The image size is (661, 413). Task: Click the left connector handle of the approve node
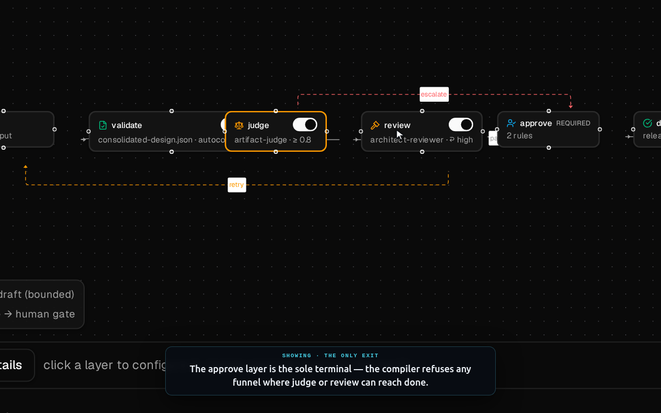click(497, 129)
